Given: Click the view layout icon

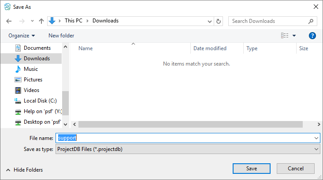Looking at the screenshot, I should tap(285, 36).
